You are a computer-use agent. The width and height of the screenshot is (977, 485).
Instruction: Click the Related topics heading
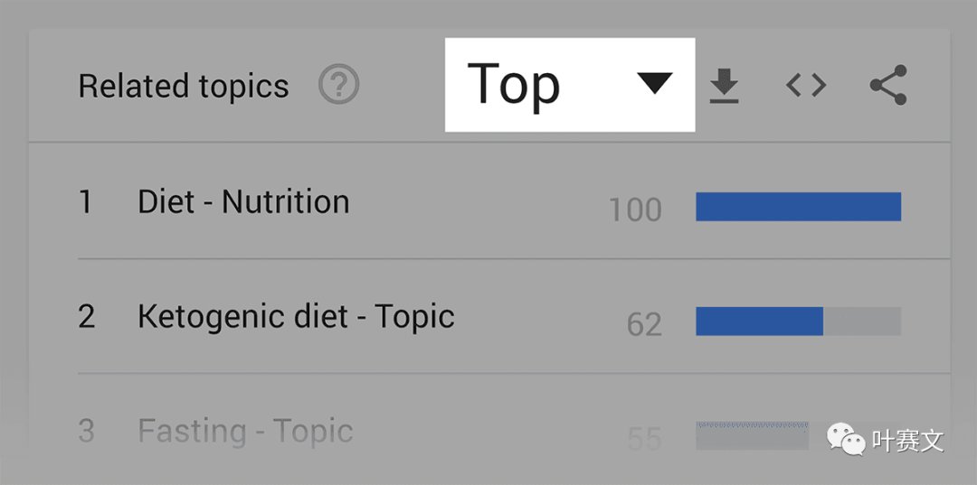(184, 86)
